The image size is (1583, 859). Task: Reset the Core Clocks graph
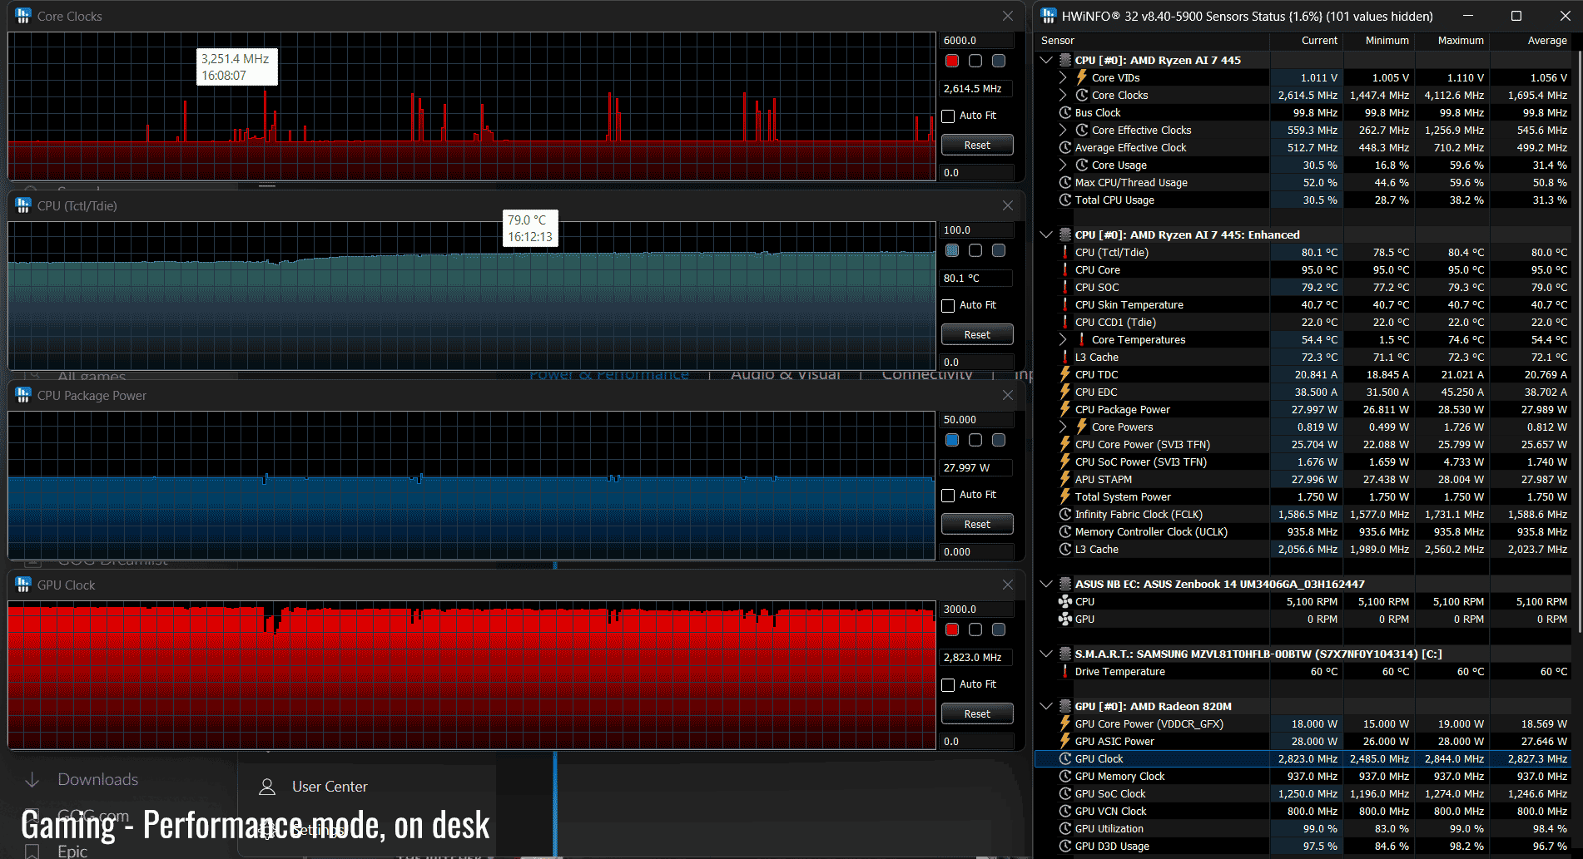977,145
